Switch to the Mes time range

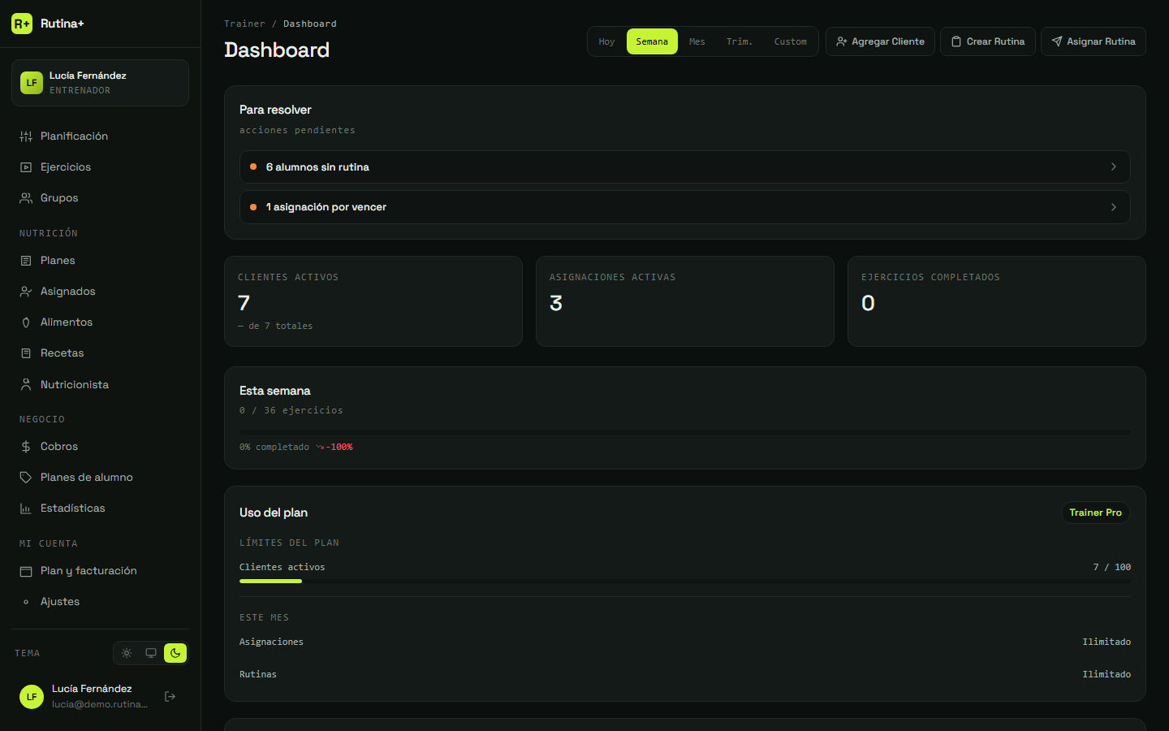tap(697, 41)
